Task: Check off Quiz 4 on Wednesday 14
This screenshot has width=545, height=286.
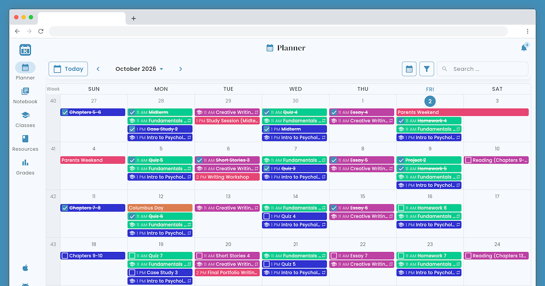Action: (267, 216)
